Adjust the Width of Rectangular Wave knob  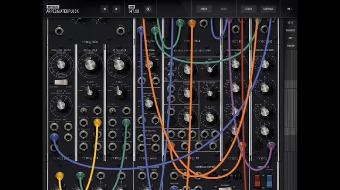point(61,105)
